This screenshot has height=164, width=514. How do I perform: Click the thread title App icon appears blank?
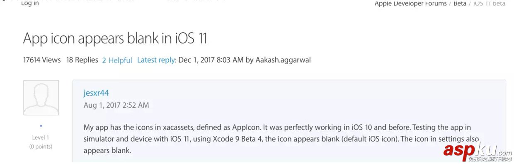(x=115, y=39)
